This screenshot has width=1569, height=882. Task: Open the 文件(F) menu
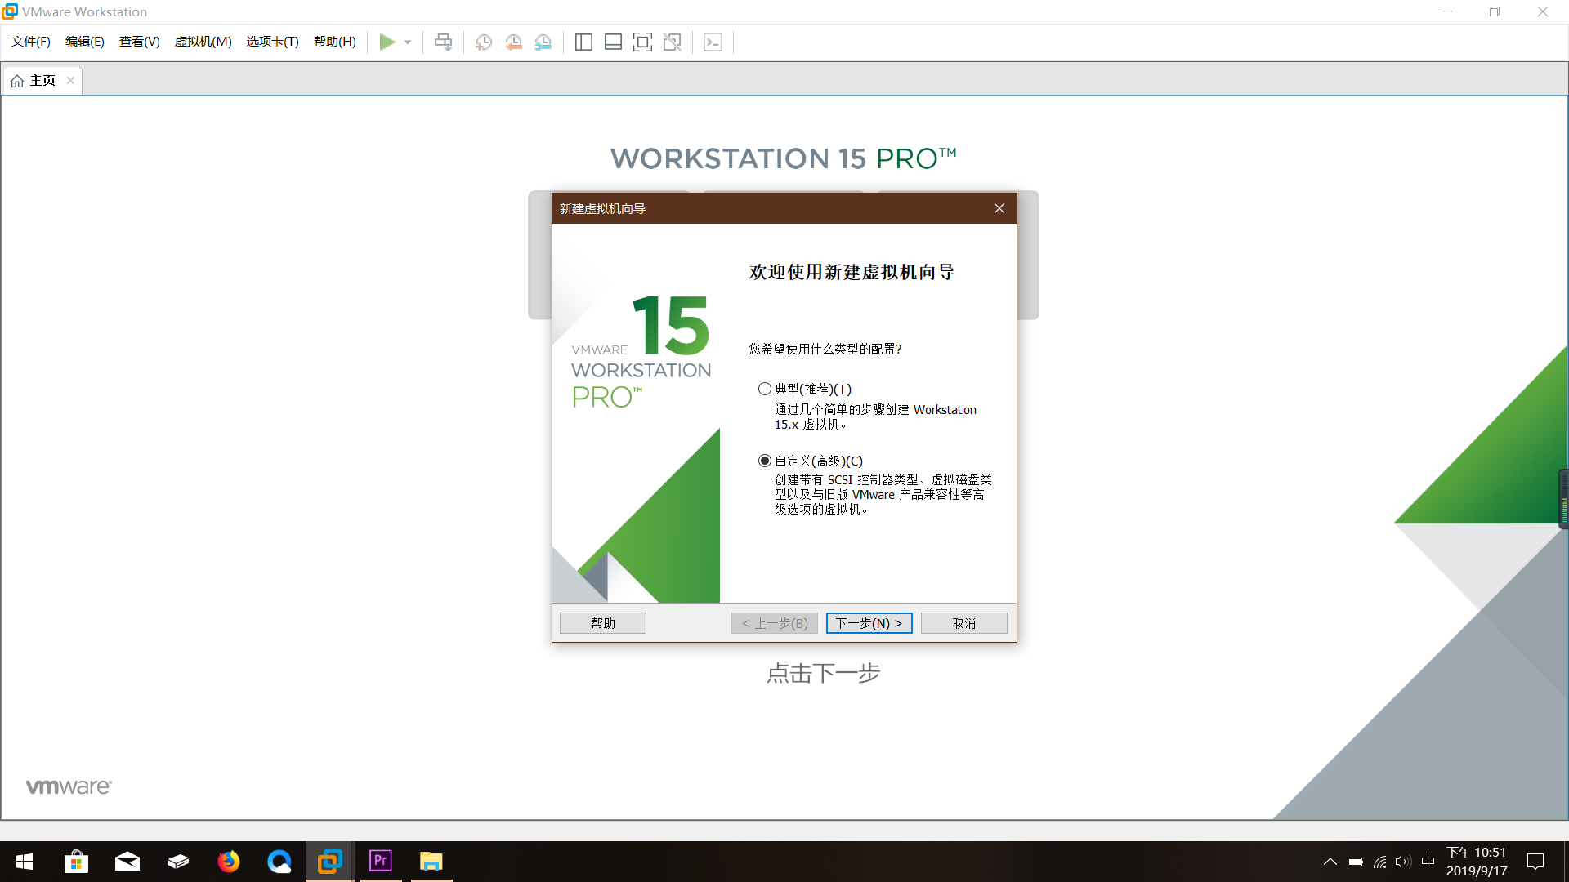[x=31, y=42]
